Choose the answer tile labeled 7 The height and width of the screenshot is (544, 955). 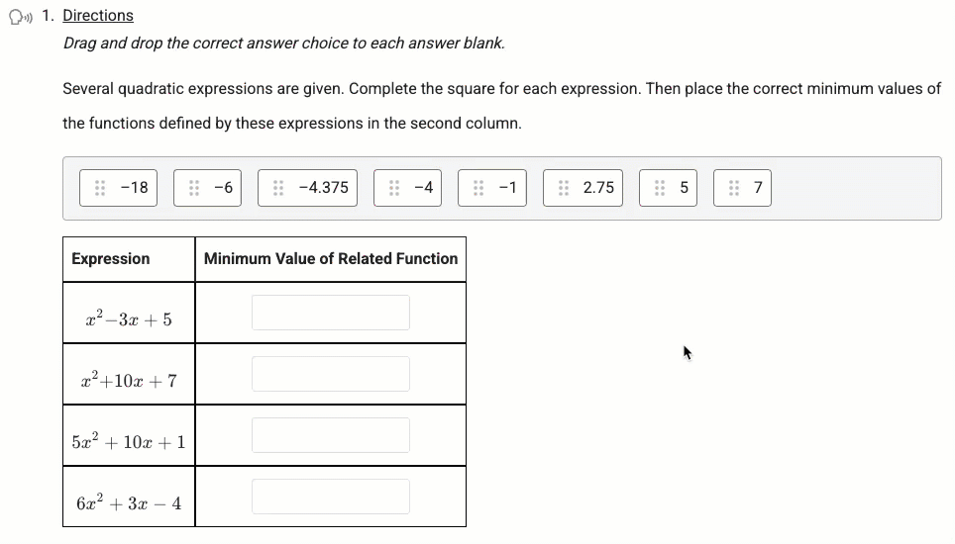point(742,188)
